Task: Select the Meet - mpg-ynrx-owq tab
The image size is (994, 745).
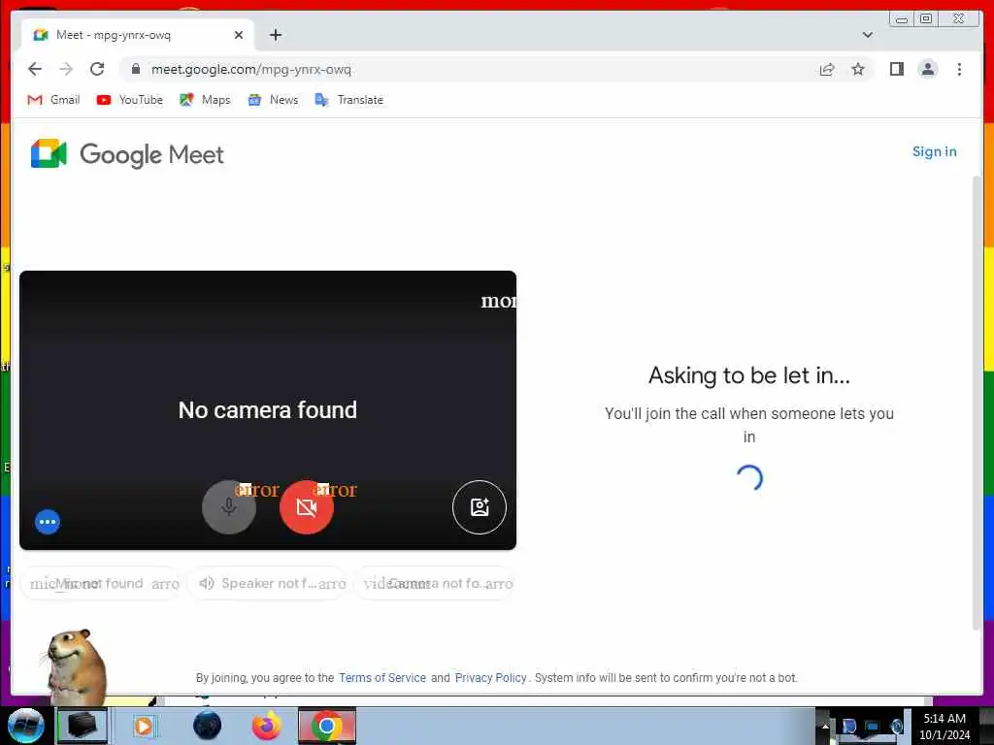Action: 138,35
